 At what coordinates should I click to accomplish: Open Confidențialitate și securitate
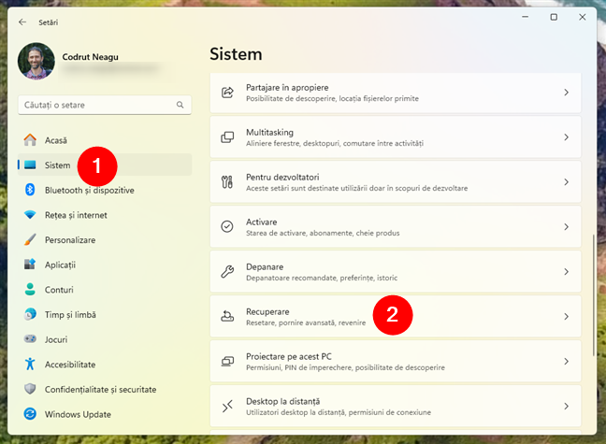coord(105,389)
